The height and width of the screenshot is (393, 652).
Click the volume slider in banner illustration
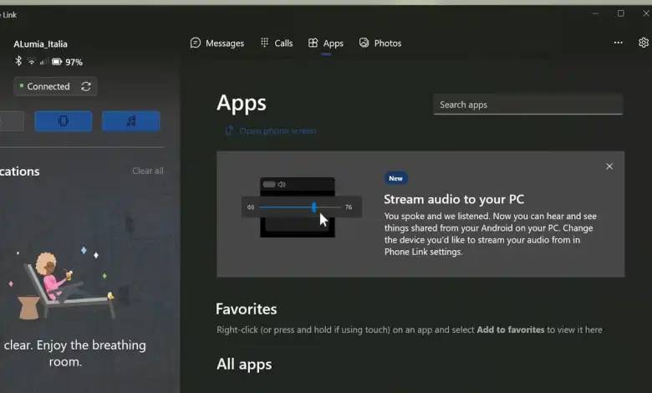point(299,207)
